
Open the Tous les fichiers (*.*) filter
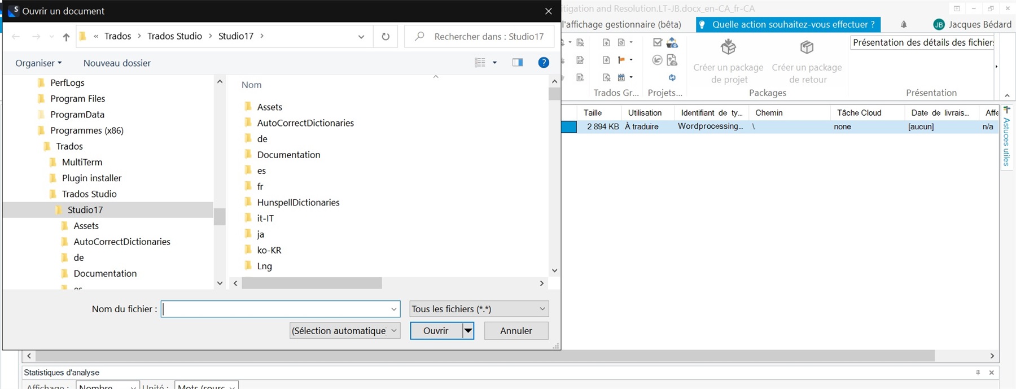click(479, 309)
